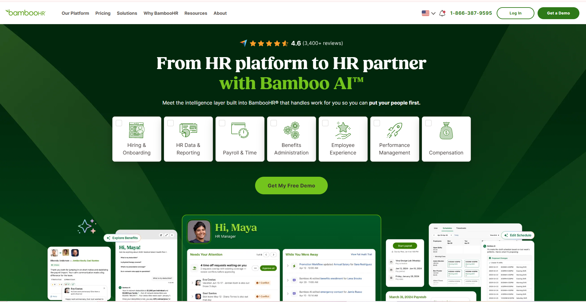Check the HR Data & Reporting checkbox

[x=170, y=123]
